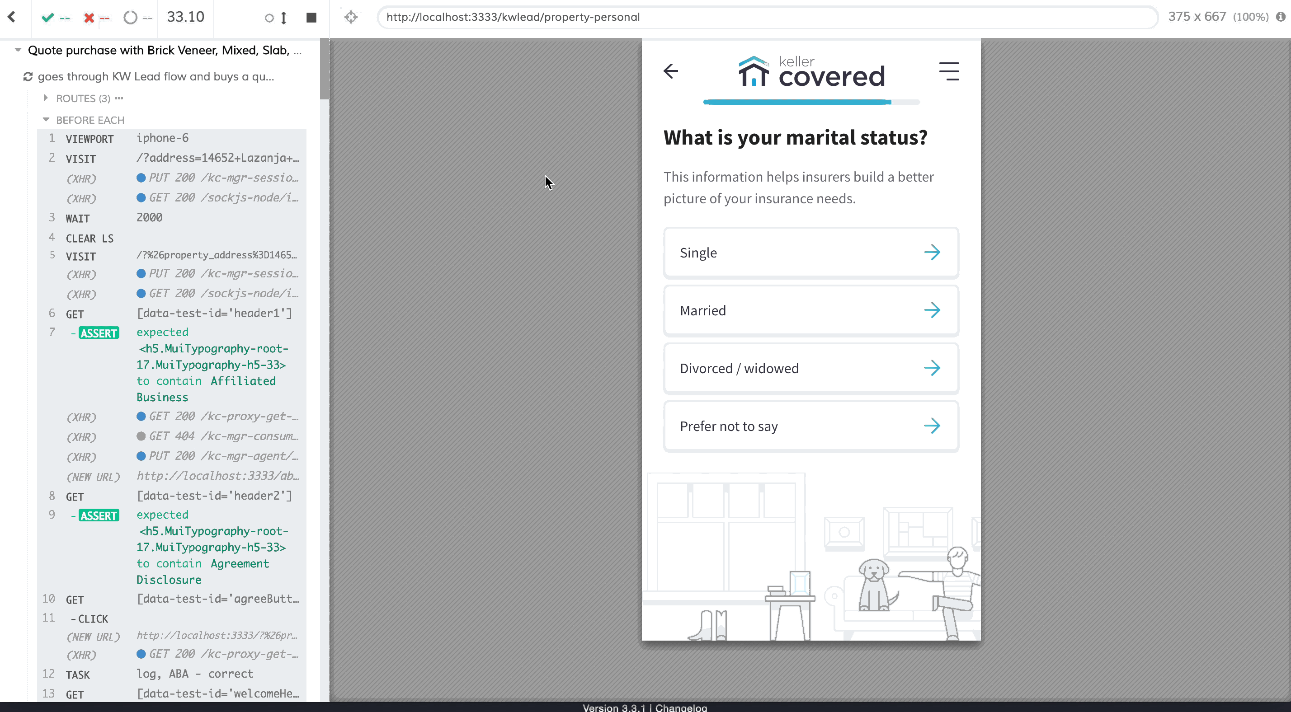Choose Divorced / widowed option
The image size is (1291, 712).
[x=810, y=368]
